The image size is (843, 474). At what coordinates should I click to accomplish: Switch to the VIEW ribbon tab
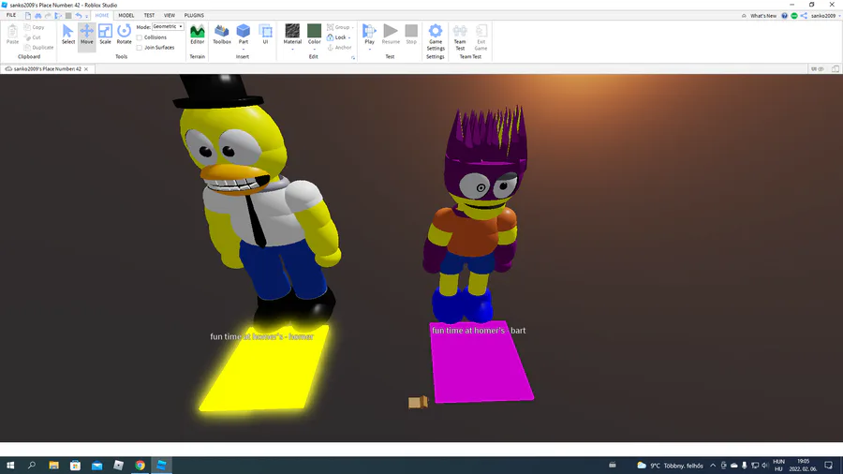click(x=170, y=16)
